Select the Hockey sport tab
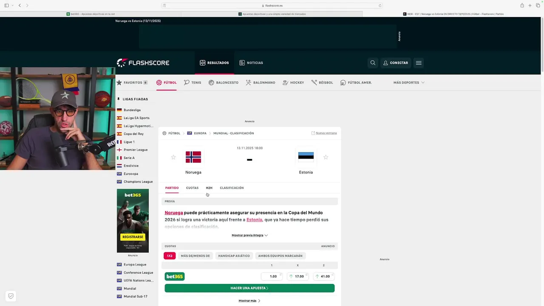544x306 pixels. (293, 82)
